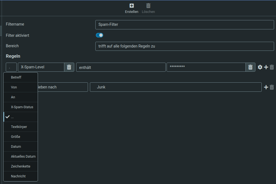The height and width of the screenshot is (184, 276).
Task: Open the enthält condition dropdown
Action: (x=121, y=67)
